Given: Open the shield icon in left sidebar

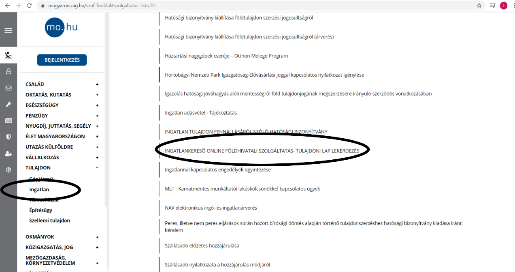Looking at the screenshot, I should 8,137.
